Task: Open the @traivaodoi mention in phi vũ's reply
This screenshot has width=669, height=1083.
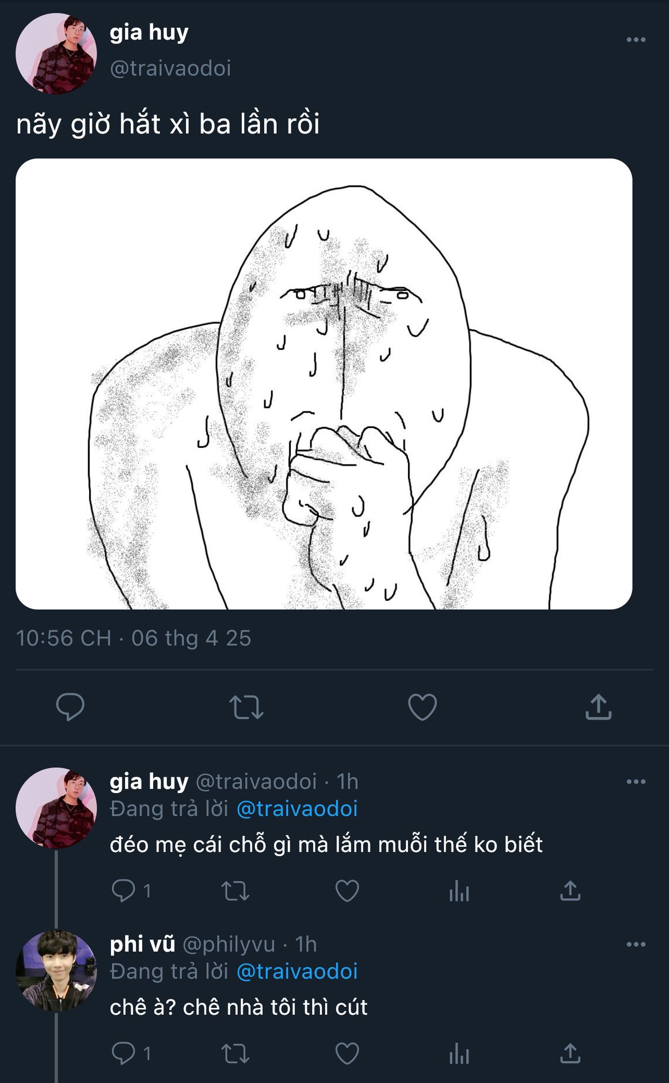Action: pyautogui.click(x=297, y=971)
